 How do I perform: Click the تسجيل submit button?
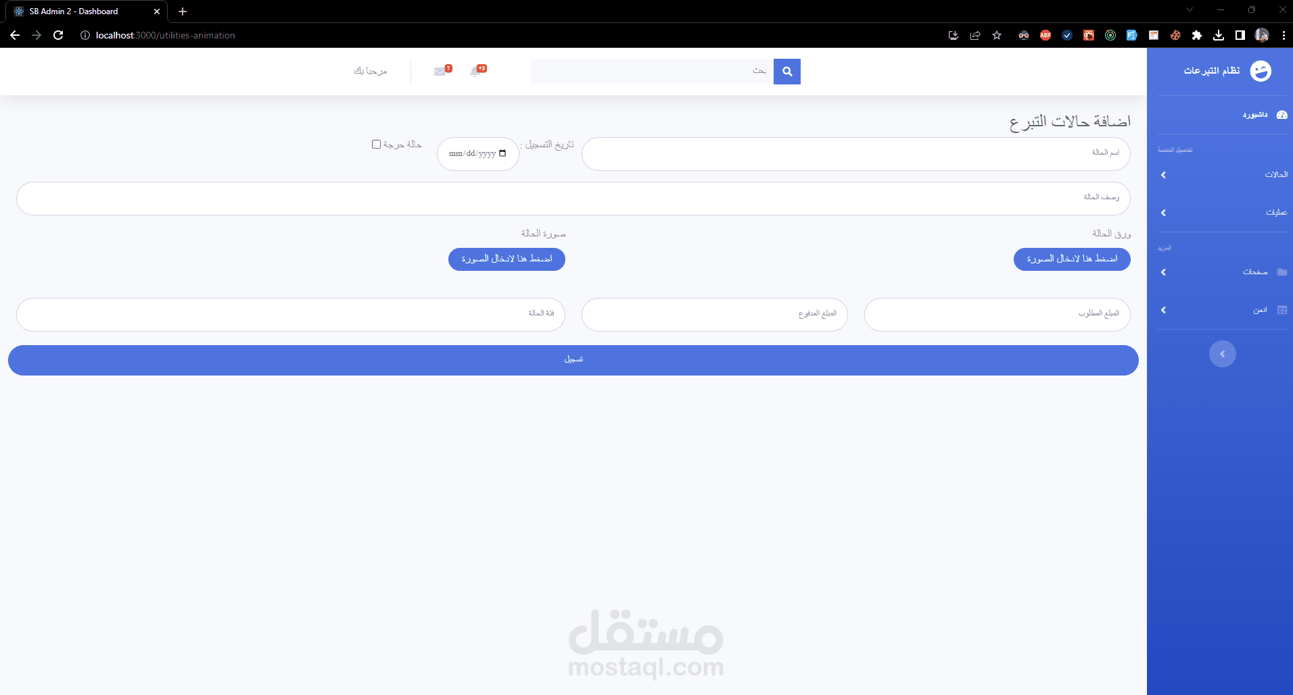coord(573,360)
